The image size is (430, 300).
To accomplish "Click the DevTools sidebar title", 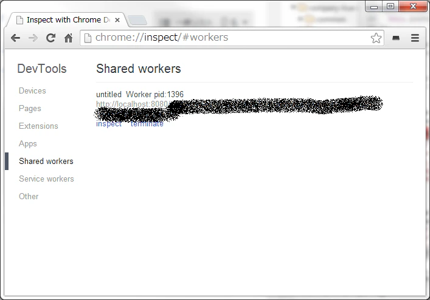I will click(42, 69).
